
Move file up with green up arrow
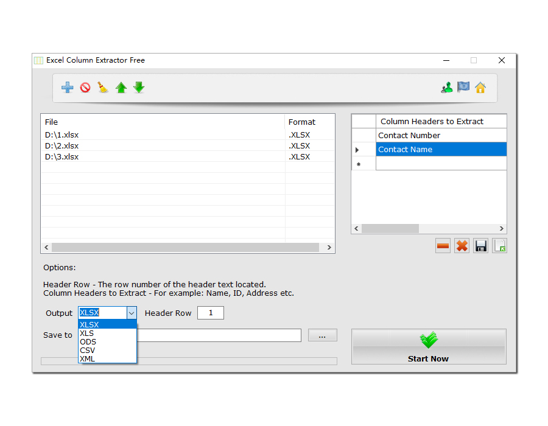coord(121,87)
